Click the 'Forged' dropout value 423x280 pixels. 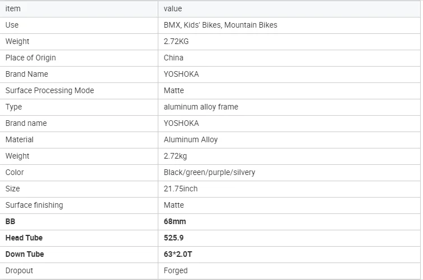(x=175, y=270)
